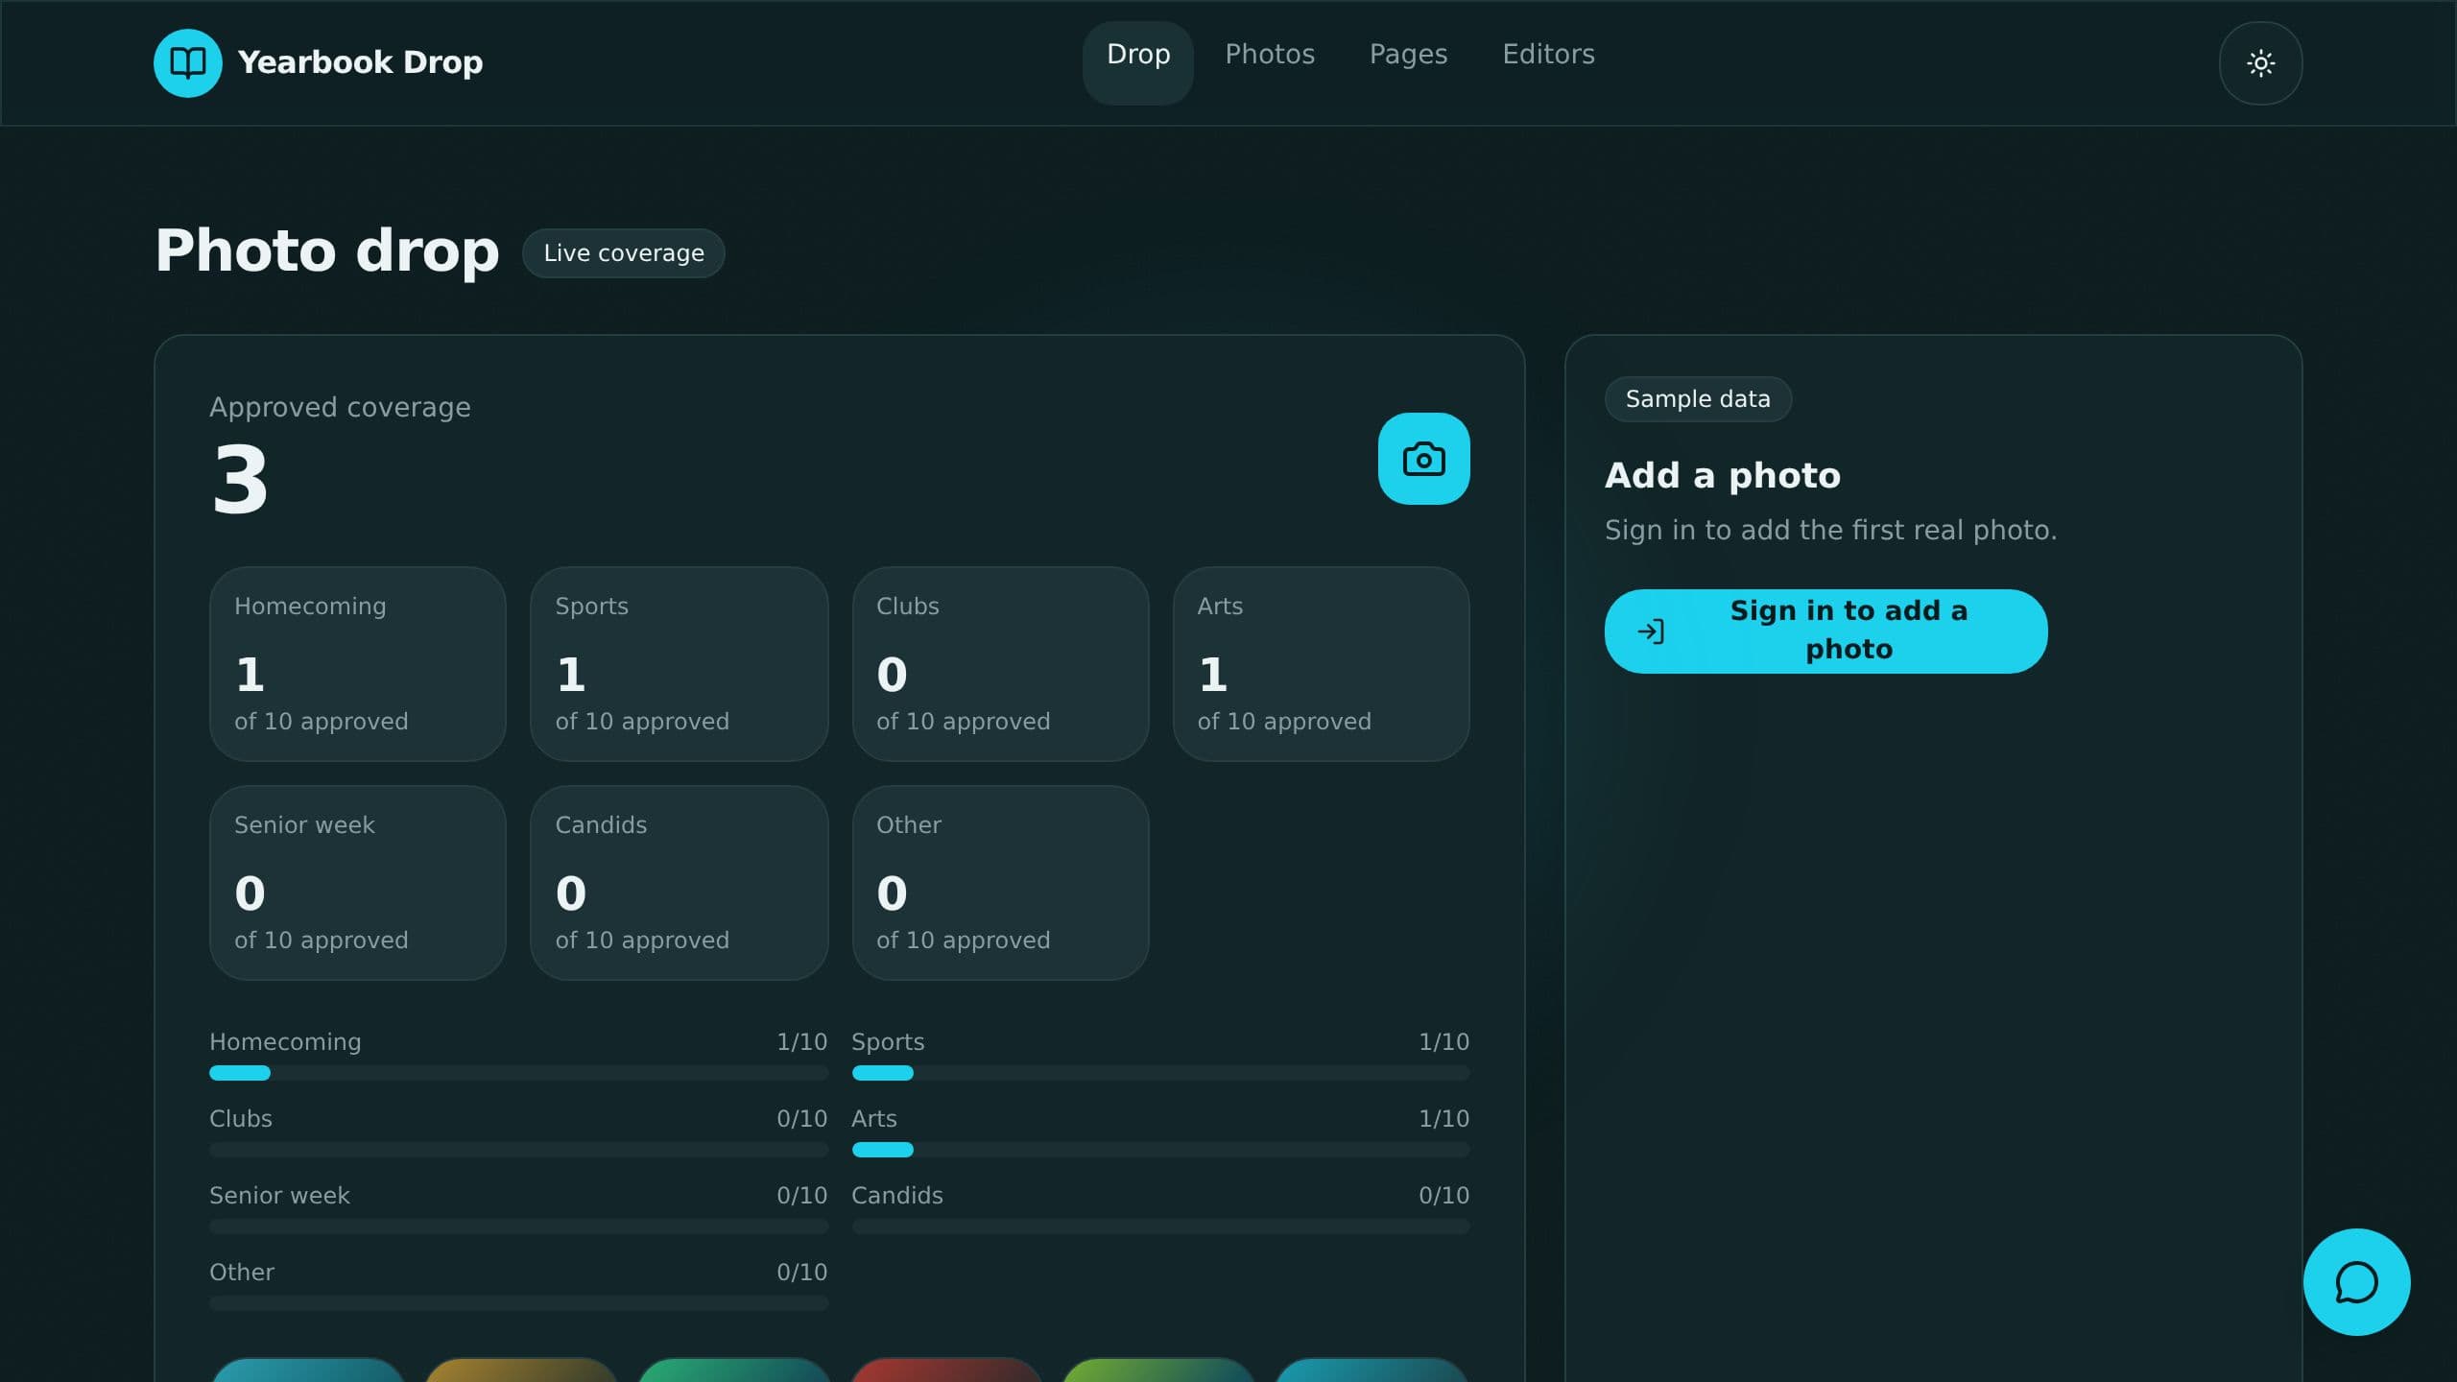The width and height of the screenshot is (2457, 1382).
Task: Select the Homecoming coverage card
Action: click(x=358, y=664)
